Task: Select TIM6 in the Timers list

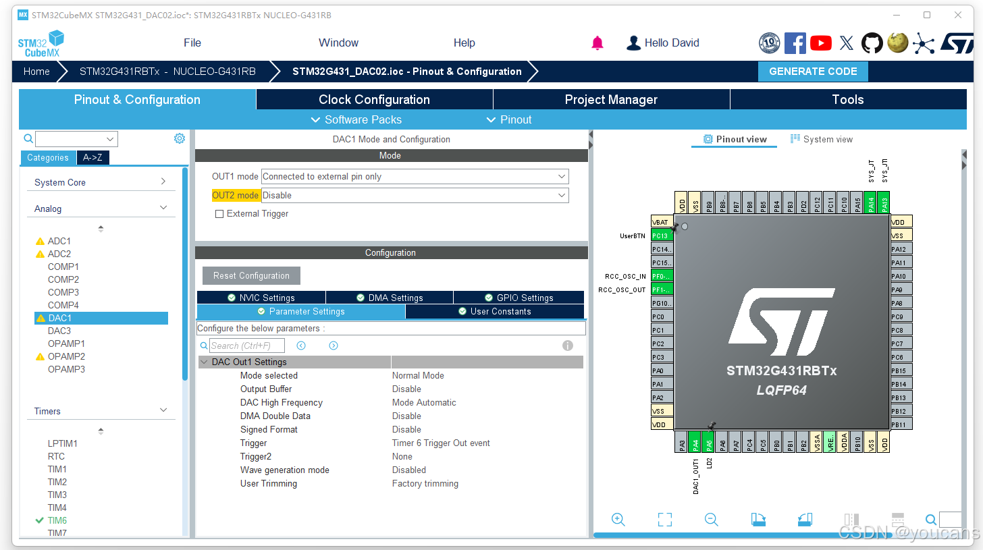Action: (x=57, y=520)
